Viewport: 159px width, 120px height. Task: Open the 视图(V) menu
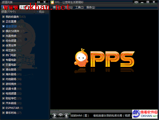point(68,7)
